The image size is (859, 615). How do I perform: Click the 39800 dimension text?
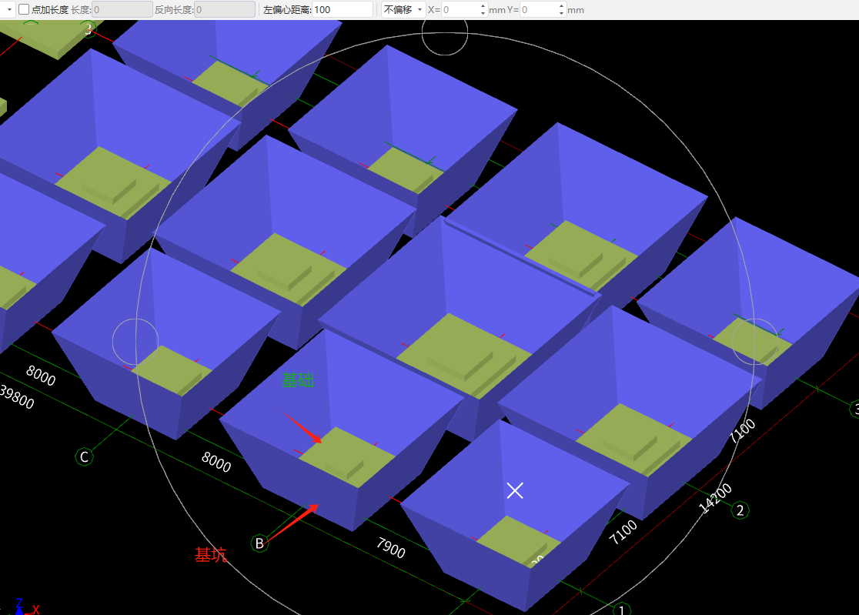[17, 396]
